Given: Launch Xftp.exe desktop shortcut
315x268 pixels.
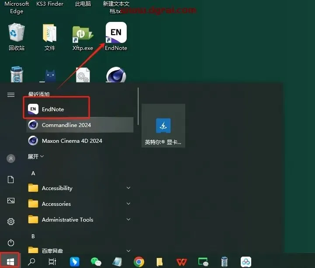Looking at the screenshot, I should click(x=83, y=38).
